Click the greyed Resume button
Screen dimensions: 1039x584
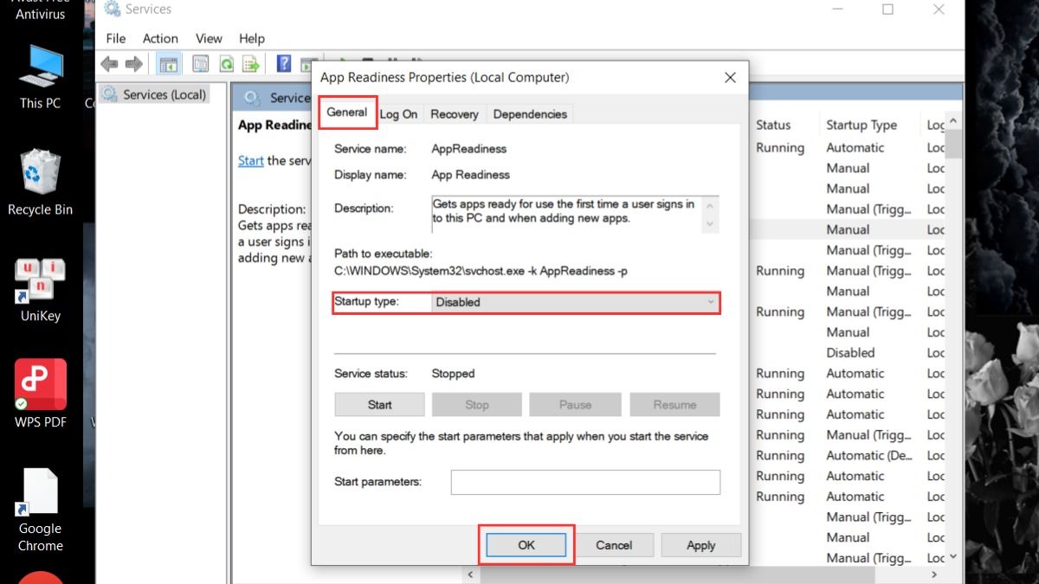674,404
